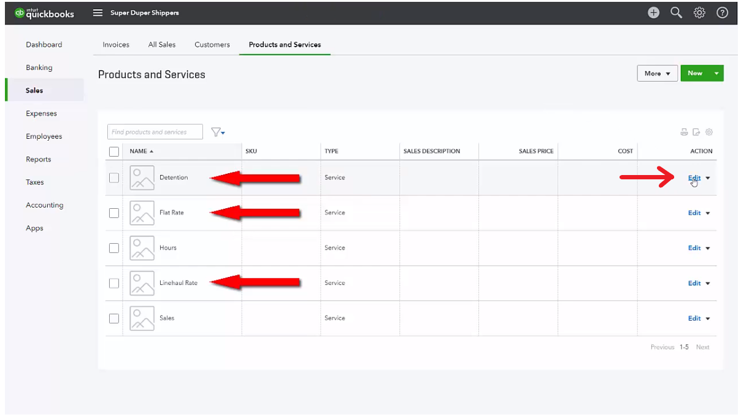Click the Flat Rate image placeholder
Image resolution: width=741 pixels, height=417 pixels.
[x=142, y=213]
